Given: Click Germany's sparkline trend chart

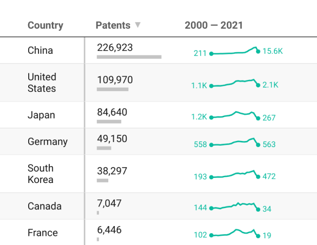Looking at the screenshot, I should tap(234, 142).
